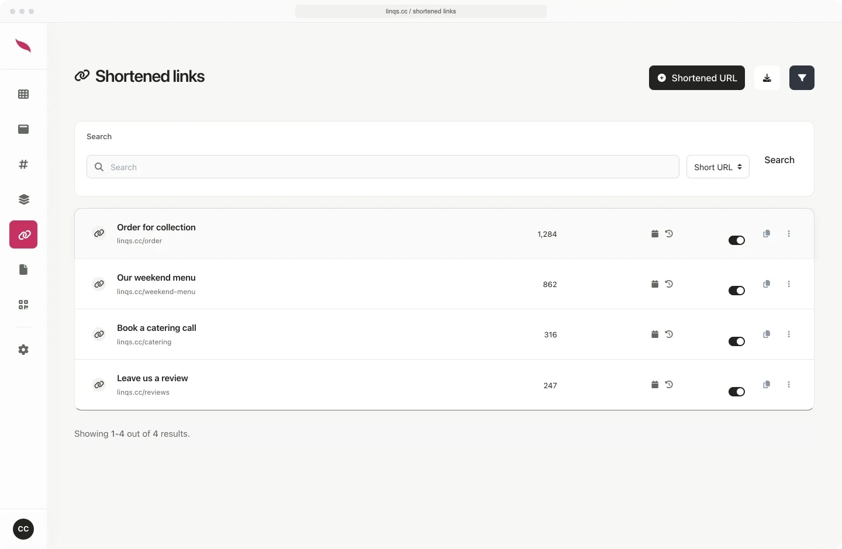Click the 247 clicks count
Image resolution: width=842 pixels, height=549 pixels.
(550, 385)
